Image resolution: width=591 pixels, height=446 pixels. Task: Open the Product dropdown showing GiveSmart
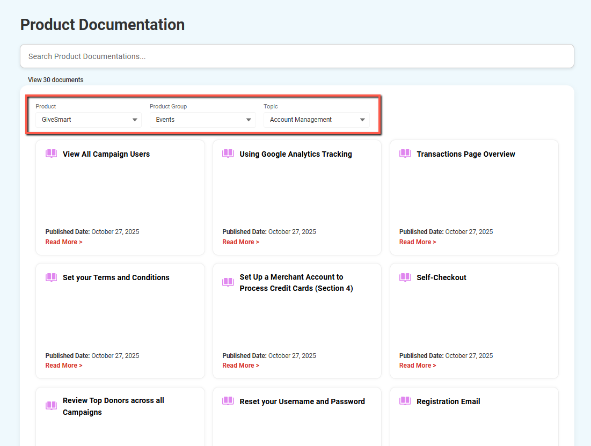click(x=89, y=120)
